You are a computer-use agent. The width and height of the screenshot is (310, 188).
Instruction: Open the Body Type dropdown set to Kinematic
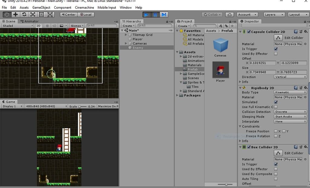pos(290,92)
